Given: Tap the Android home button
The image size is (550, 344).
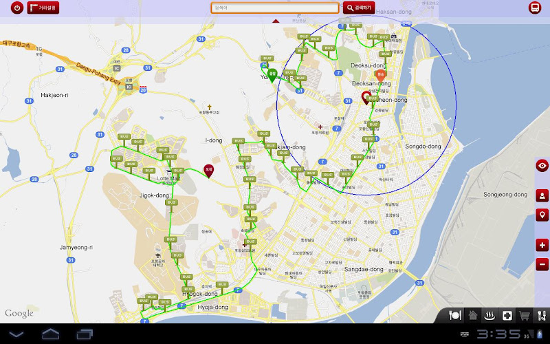Looking at the screenshot, I should pyautogui.click(x=50, y=334).
